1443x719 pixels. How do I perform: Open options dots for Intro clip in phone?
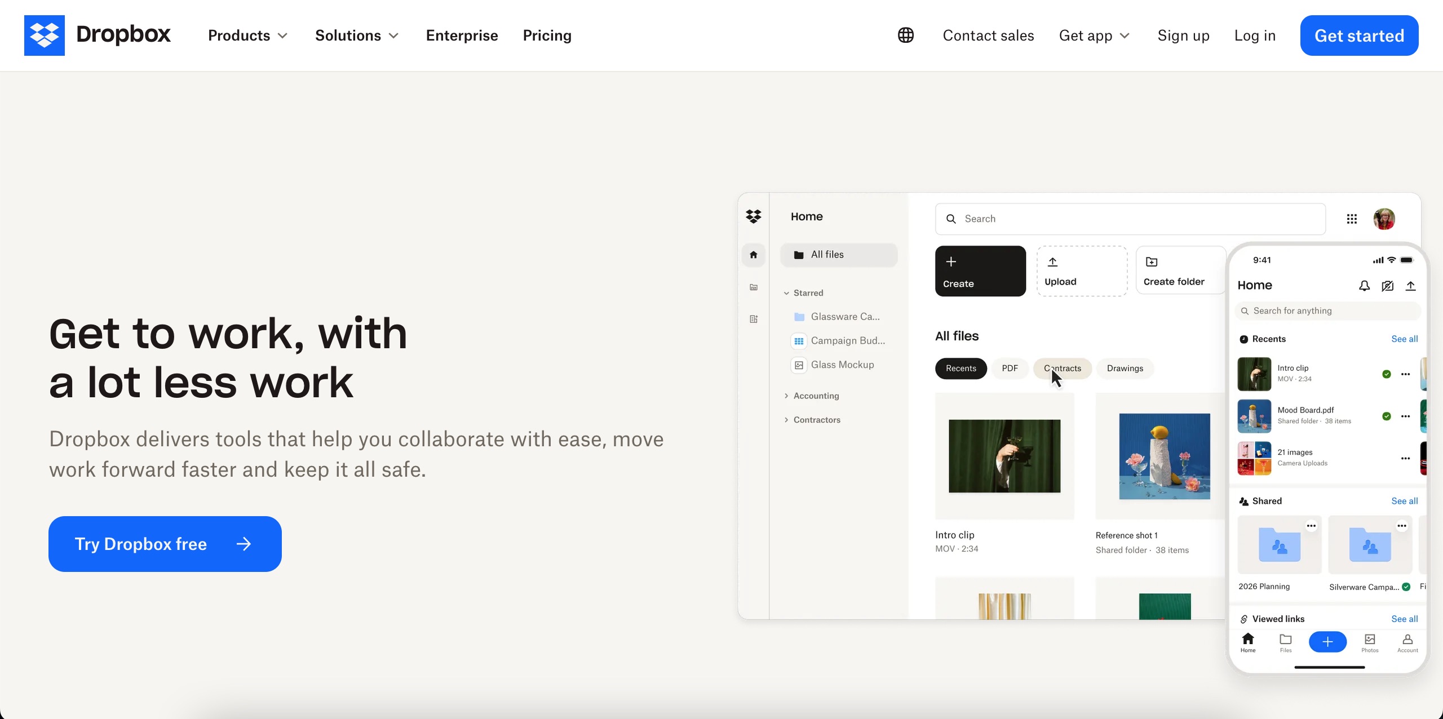point(1406,374)
